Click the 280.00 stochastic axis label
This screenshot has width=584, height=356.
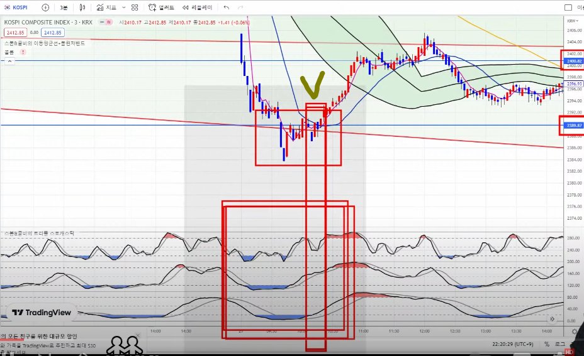pos(573,238)
